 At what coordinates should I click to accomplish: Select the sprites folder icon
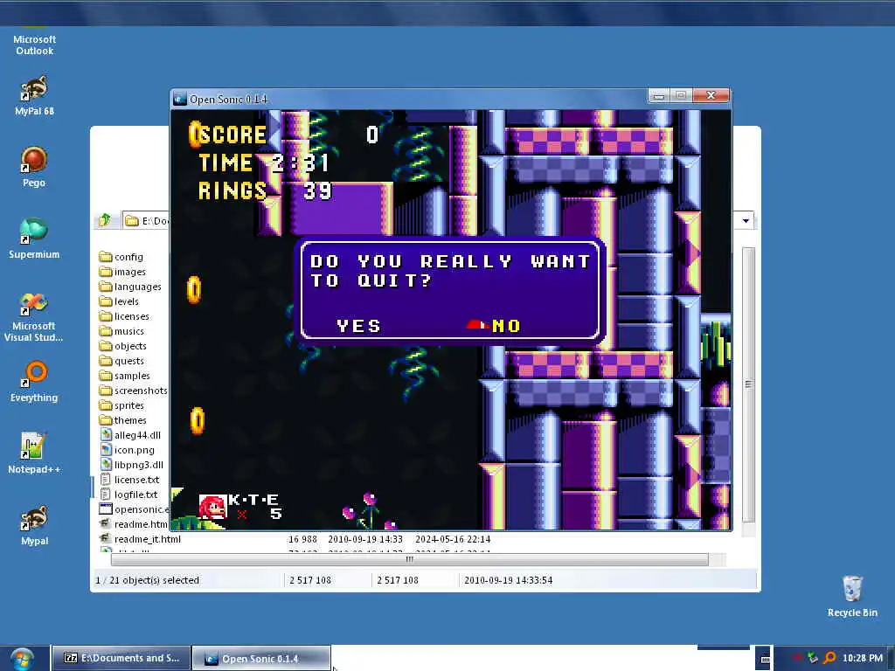(x=105, y=405)
